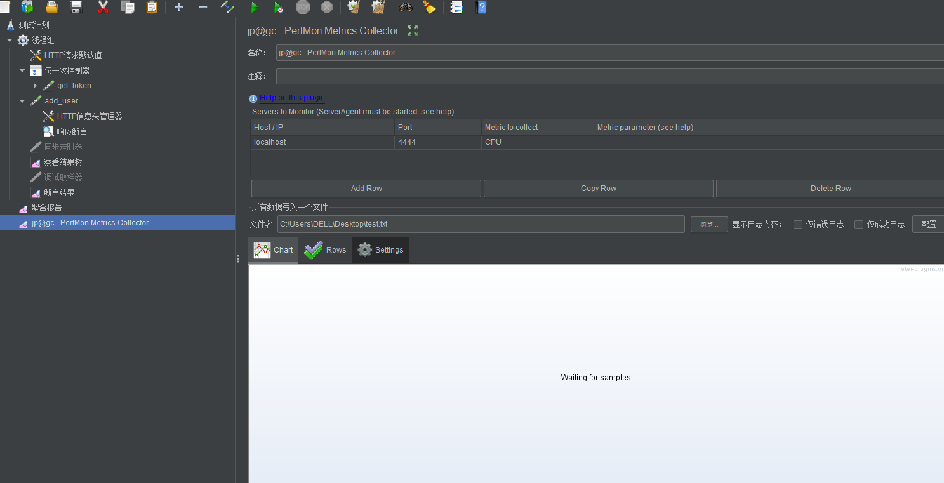Click the Paste clipboard icon
The height and width of the screenshot is (483, 944).
click(x=152, y=7)
